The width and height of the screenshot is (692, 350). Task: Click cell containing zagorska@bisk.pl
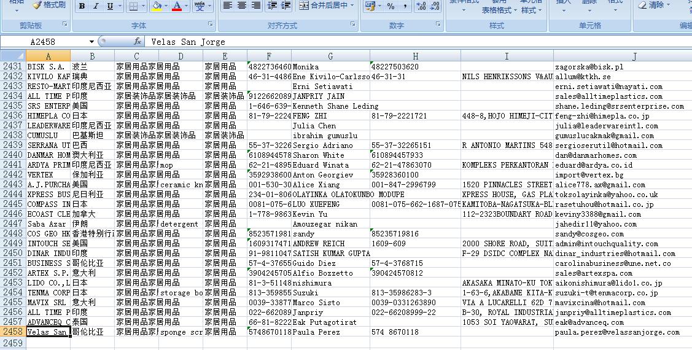coord(623,67)
